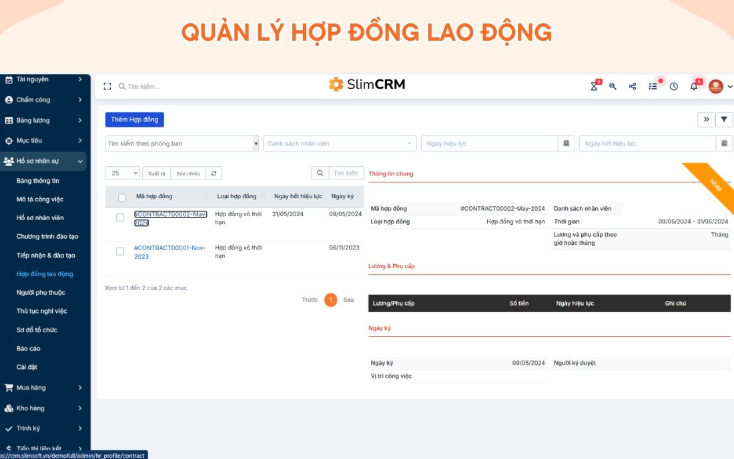
Task: Open Chương trình đào tạo menu item
Action: (x=47, y=236)
